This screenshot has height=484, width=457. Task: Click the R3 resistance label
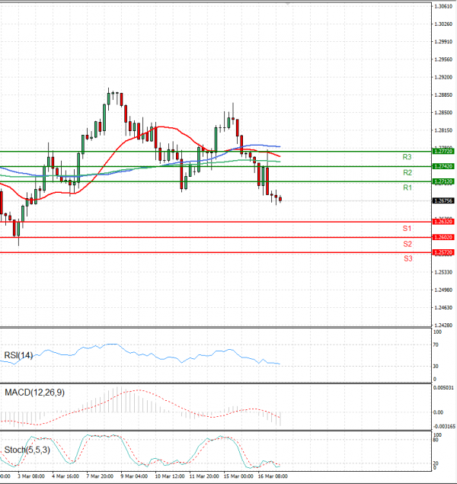[x=407, y=157]
